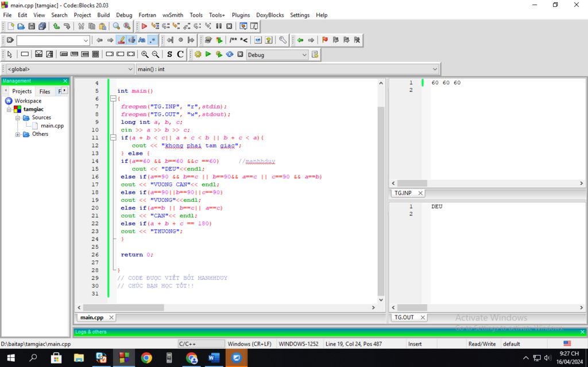588x367 pixels.
Task: Insert a DoxyBlocks /** block comment
Action: point(233,40)
